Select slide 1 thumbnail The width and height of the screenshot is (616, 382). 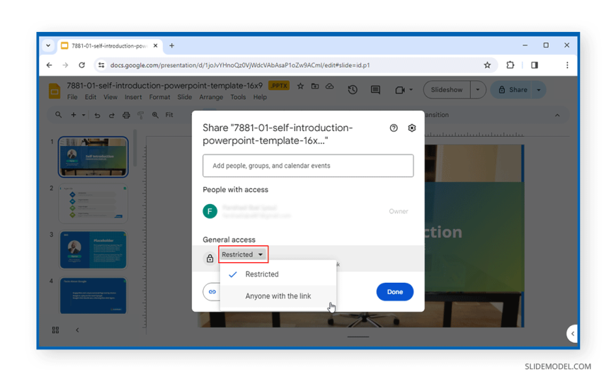click(93, 157)
